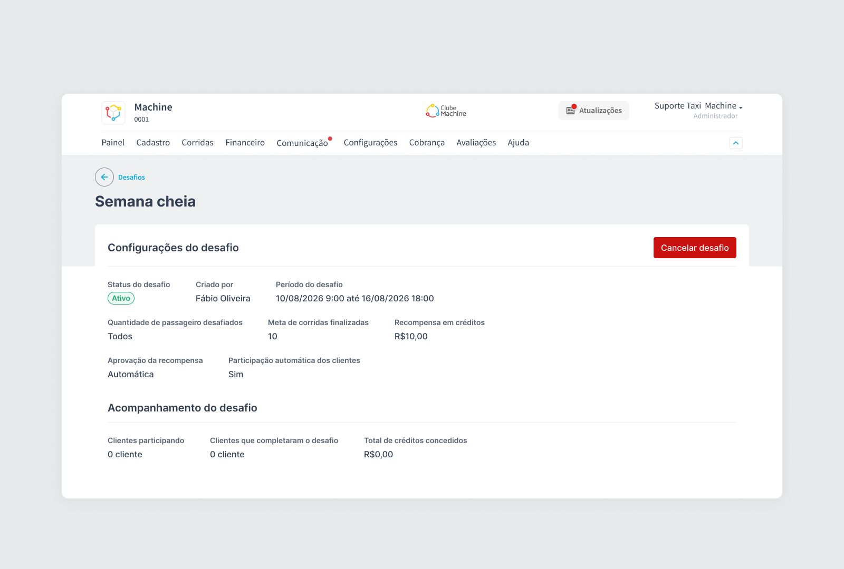Click the Configurações do desafio heading
The height and width of the screenshot is (569, 844).
[x=173, y=248]
